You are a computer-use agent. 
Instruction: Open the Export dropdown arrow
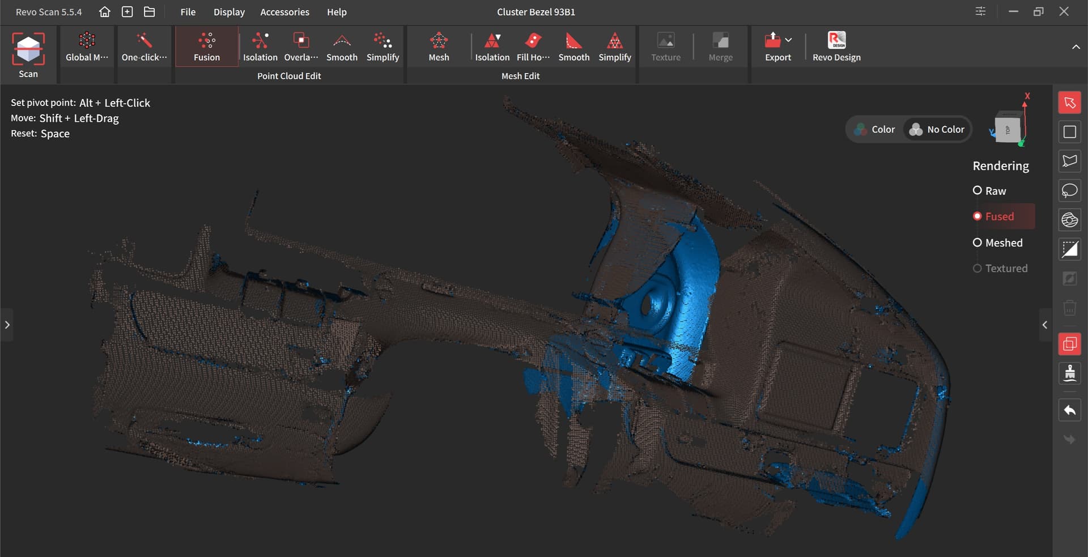789,40
